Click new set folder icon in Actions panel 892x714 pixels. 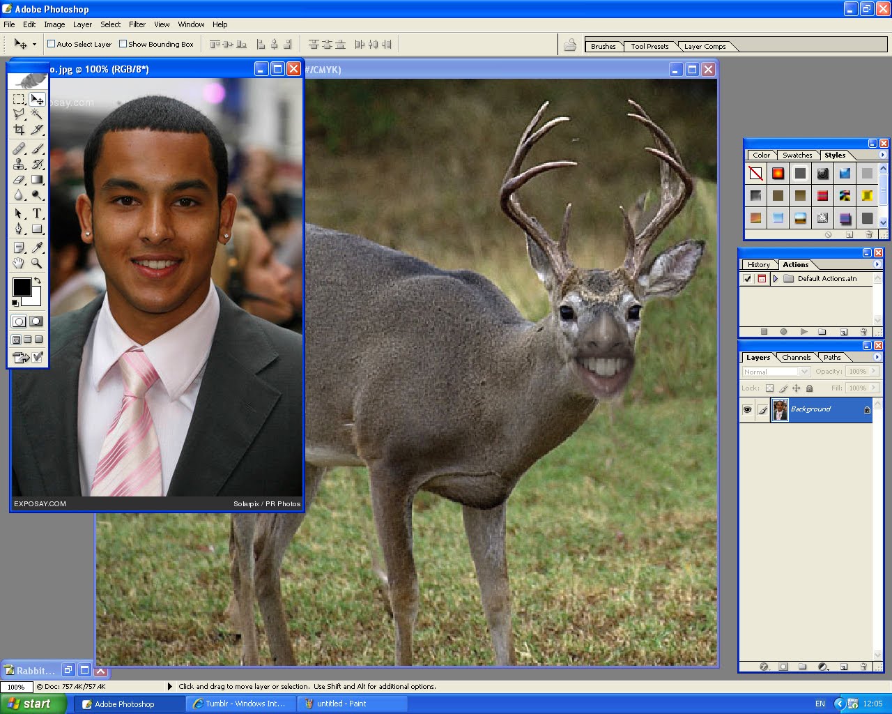tap(822, 332)
